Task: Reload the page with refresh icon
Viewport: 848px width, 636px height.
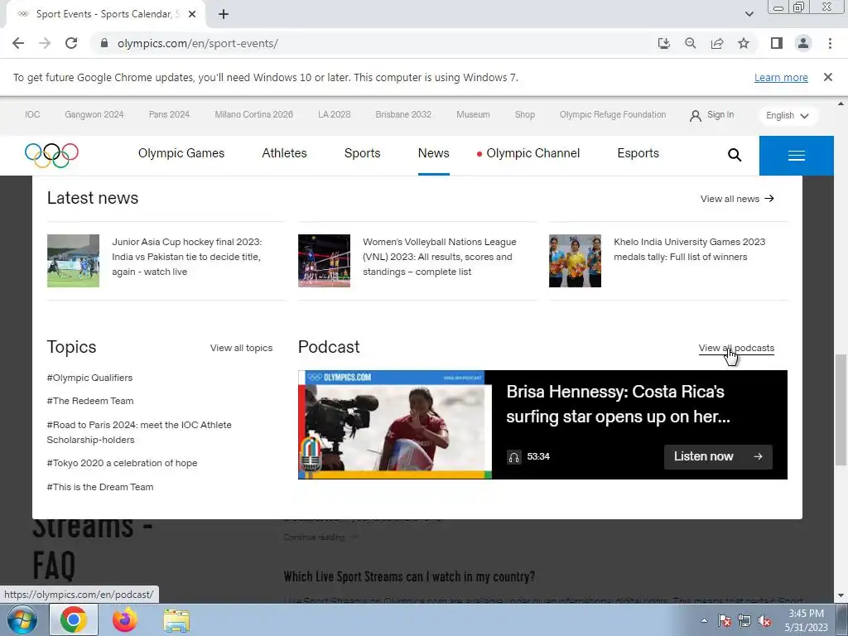Action: point(71,43)
